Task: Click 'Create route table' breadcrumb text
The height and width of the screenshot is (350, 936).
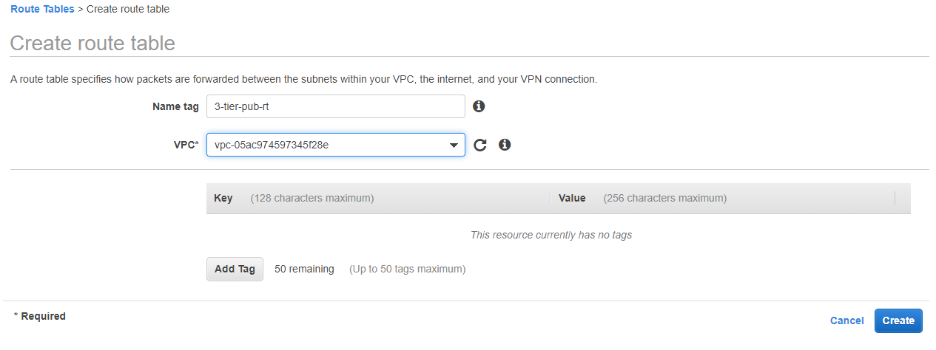Action: pos(128,9)
